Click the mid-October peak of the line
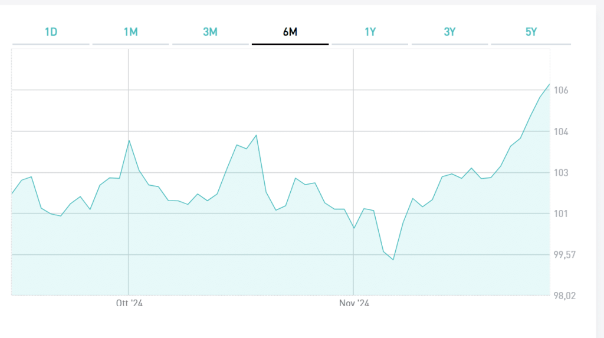Image resolution: width=604 pixels, height=338 pixels. pos(256,135)
